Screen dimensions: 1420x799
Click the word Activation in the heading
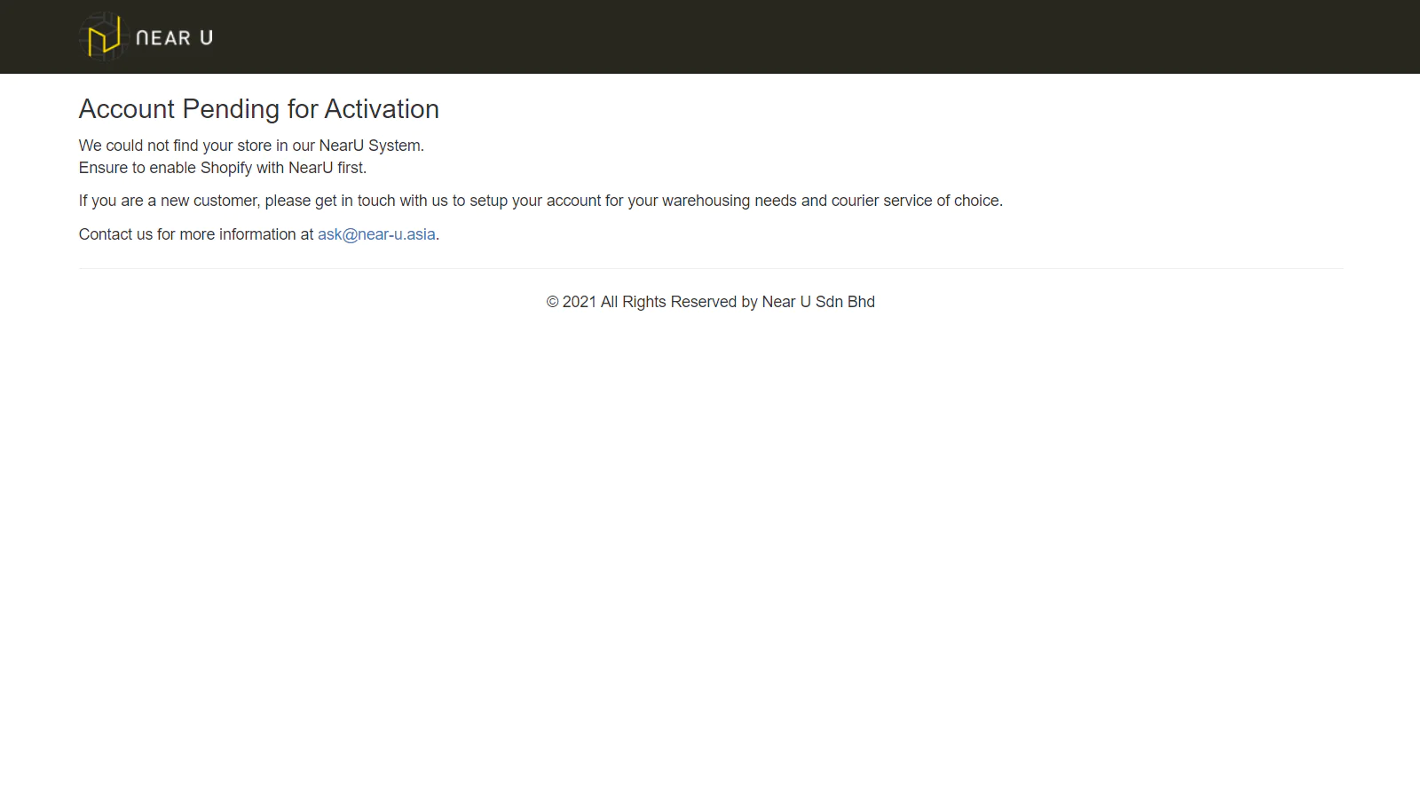[382, 109]
